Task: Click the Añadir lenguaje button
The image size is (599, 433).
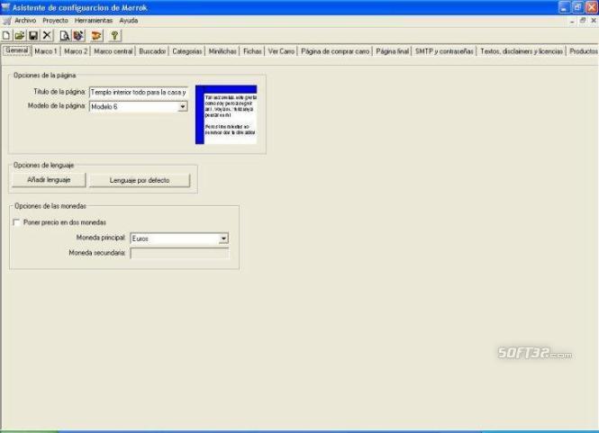Action: coord(49,180)
